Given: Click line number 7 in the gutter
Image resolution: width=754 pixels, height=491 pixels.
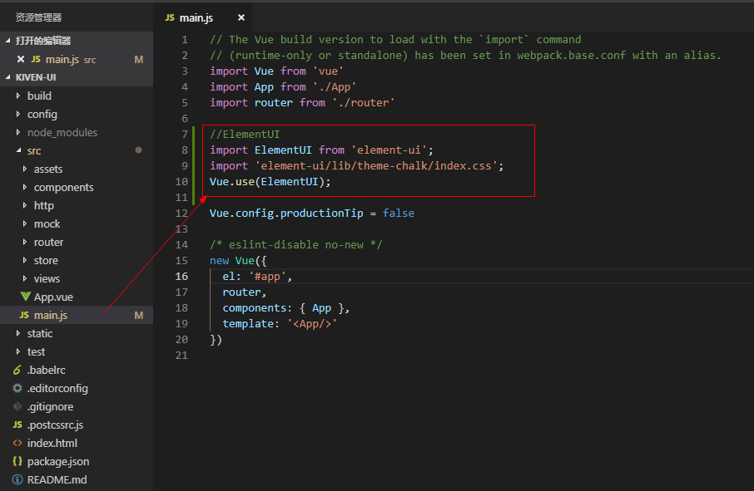Looking at the screenshot, I should click(185, 135).
